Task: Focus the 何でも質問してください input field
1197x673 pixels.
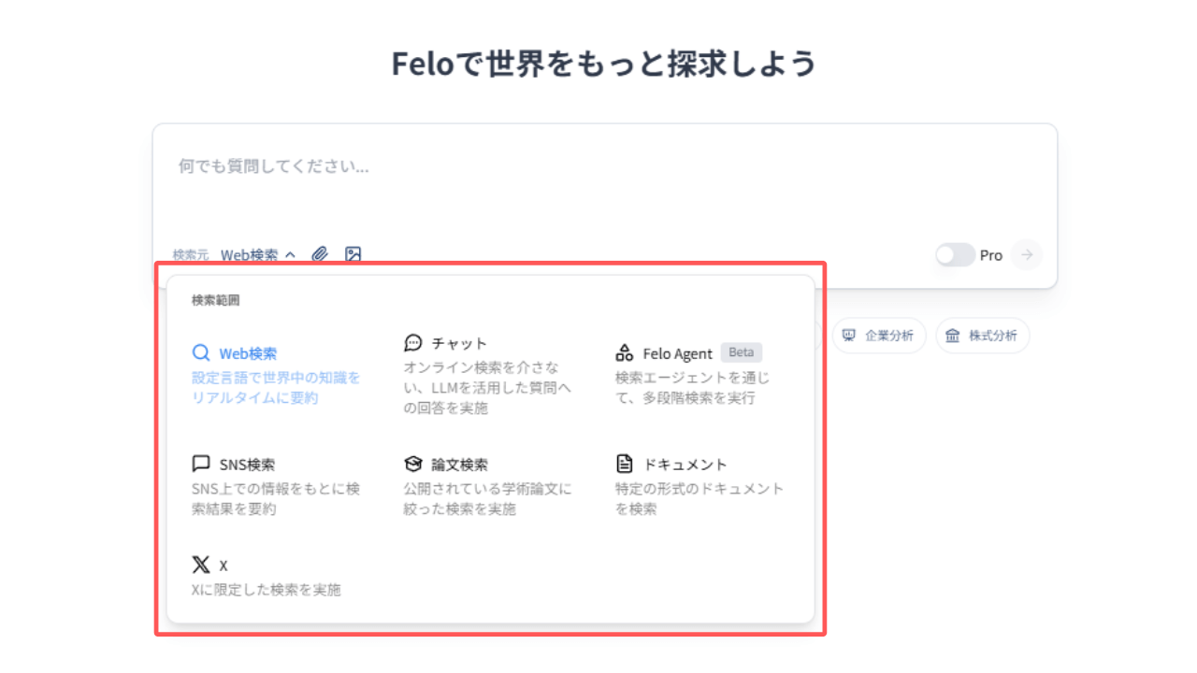Action: click(x=605, y=182)
